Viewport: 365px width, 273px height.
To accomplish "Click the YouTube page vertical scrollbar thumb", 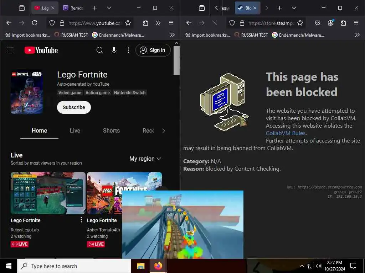I will [176, 60].
